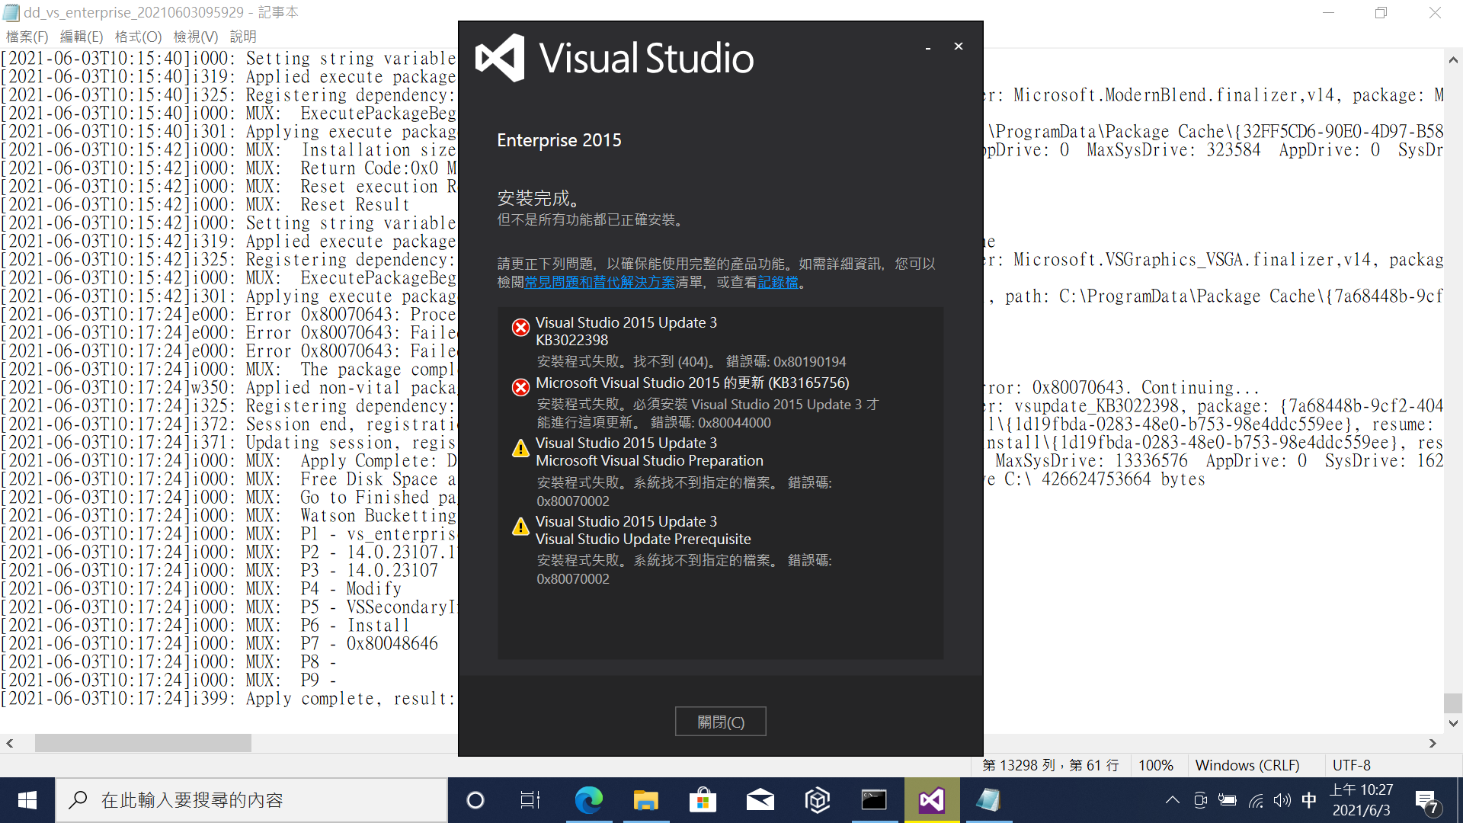
Task: Click the warning icon for Visual Studio Update Prerequisite
Action: 520,527
